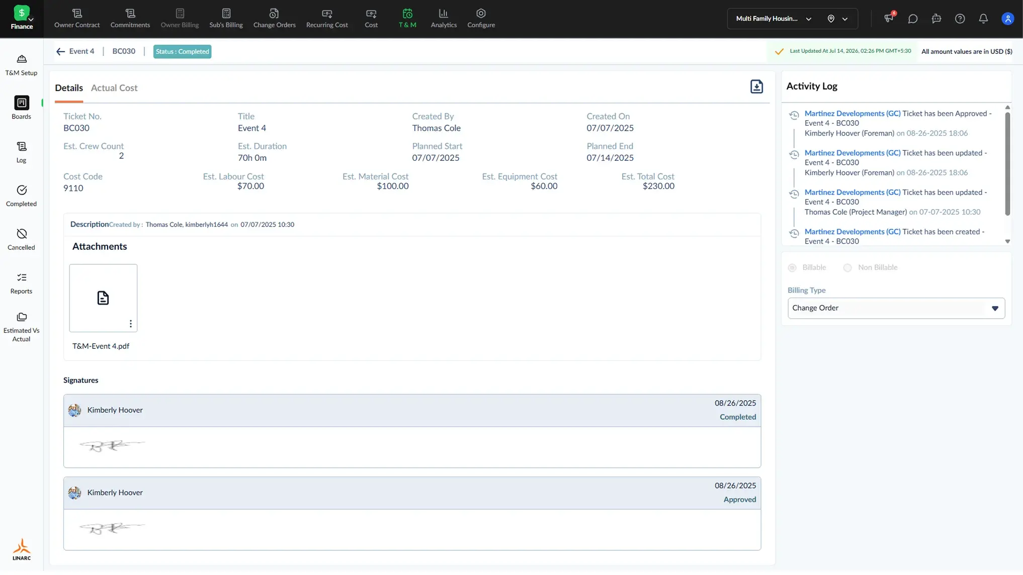
Task: Open the Billing Type Change Order dropdown
Action: point(896,308)
